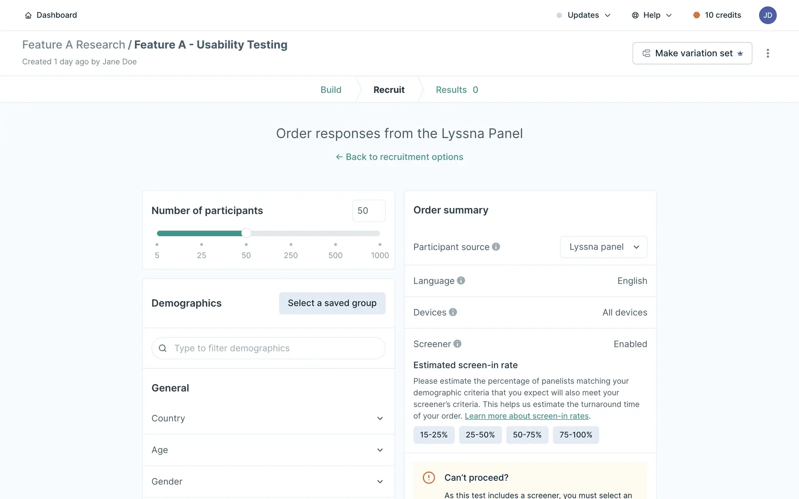Expand the Country demographic section
The width and height of the screenshot is (799, 499).
point(268,418)
